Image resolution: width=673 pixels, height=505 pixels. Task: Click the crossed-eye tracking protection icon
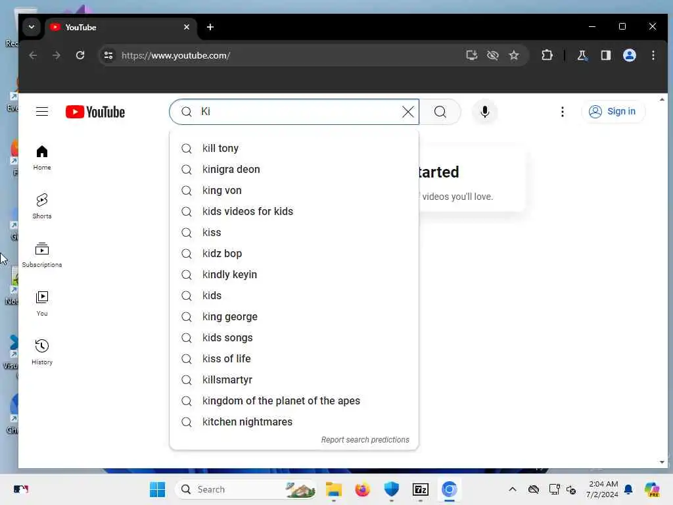pos(493,55)
